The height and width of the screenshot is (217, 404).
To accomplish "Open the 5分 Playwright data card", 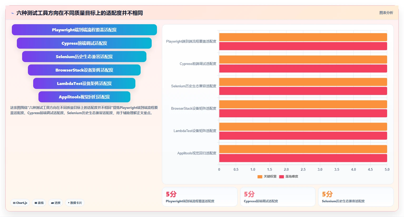I will [x=200, y=197].
